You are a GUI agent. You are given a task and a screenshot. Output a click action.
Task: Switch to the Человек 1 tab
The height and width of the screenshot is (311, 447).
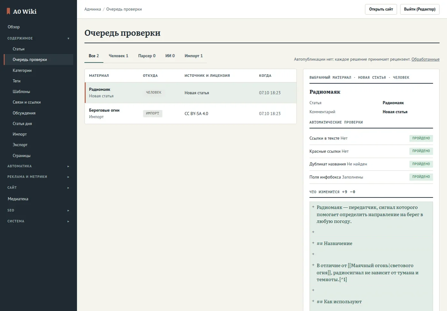(x=118, y=56)
